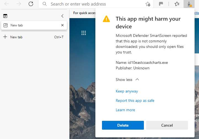199x139 pixels.
Task: Click the browser back arrow
Action: (x=7, y=4)
